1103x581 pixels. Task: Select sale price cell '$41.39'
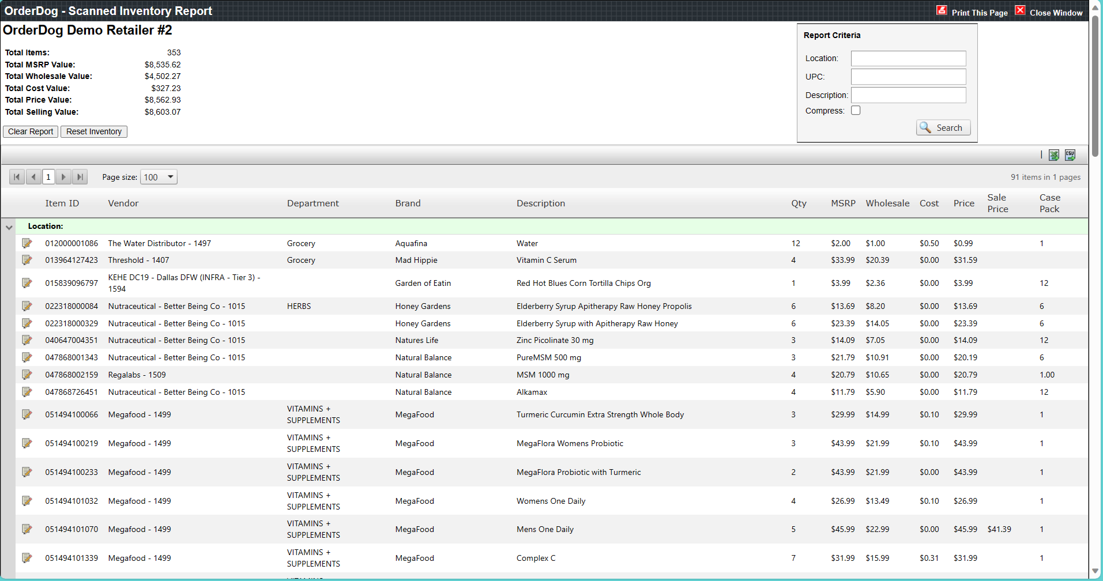click(999, 529)
